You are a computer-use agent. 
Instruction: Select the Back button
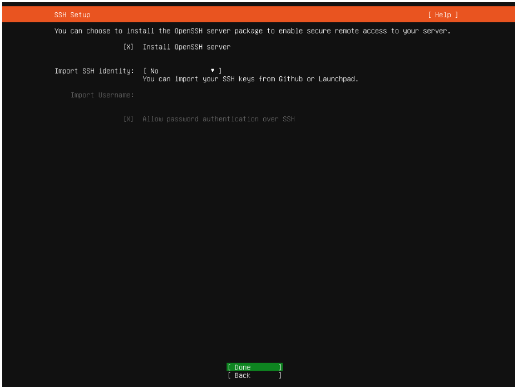254,375
